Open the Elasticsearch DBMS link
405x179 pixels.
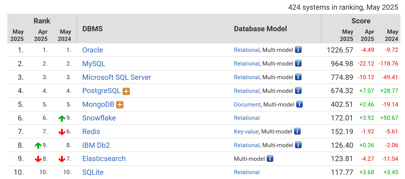(104, 159)
